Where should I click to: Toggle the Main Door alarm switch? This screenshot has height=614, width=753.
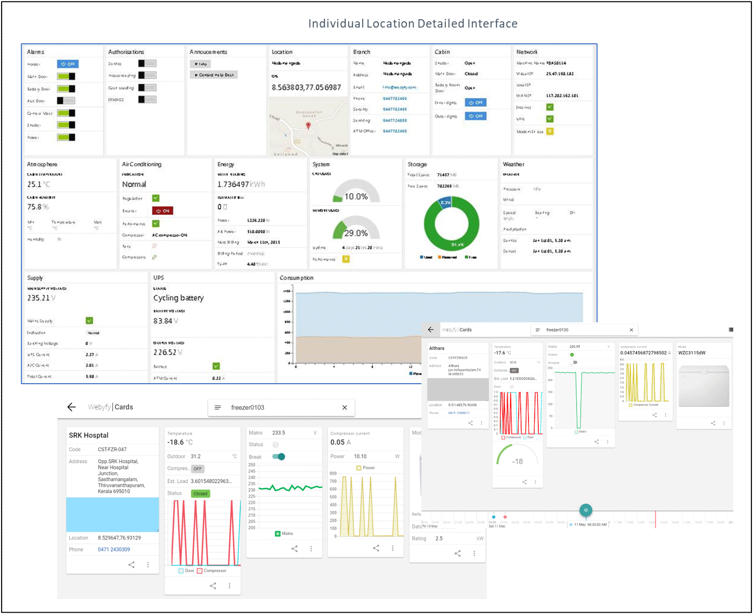point(66,76)
